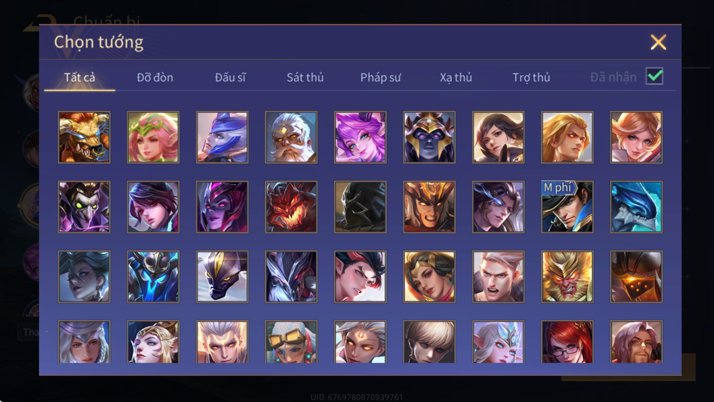The height and width of the screenshot is (402, 714).
Task: Open the 'Đấu sĩ' tab
Action: click(230, 77)
